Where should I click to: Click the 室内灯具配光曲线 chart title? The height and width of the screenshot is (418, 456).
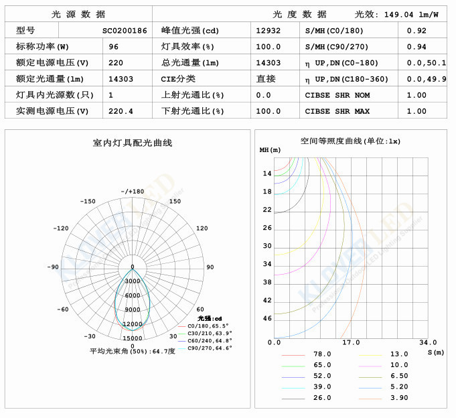[x=133, y=143]
